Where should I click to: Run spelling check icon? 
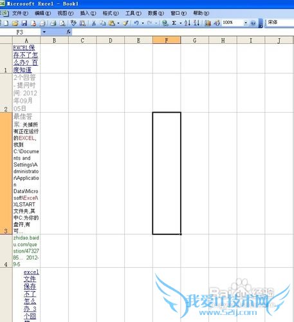73,23
